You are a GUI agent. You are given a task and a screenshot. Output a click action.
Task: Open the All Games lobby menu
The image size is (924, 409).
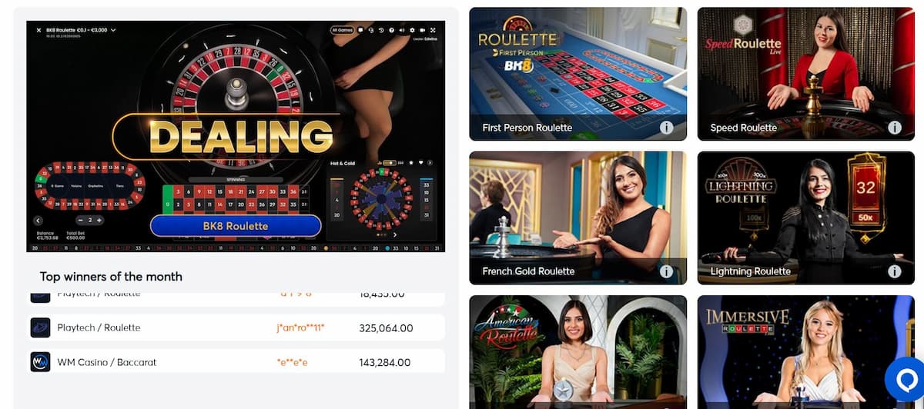(x=342, y=30)
